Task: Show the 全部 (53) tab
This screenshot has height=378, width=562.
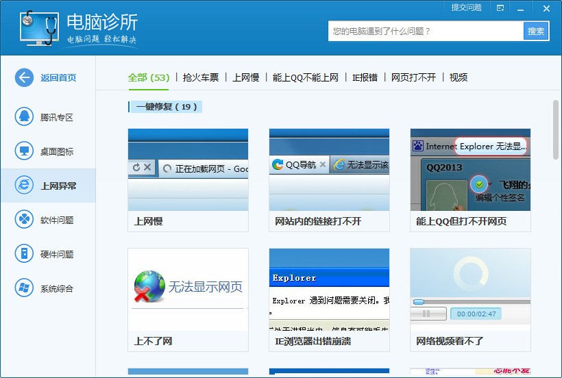Action: [x=148, y=77]
